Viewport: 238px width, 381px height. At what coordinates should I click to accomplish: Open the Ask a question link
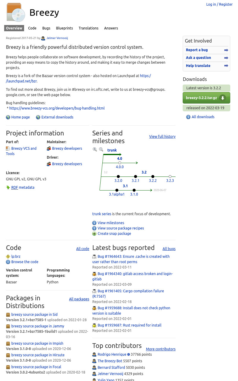[x=198, y=58]
